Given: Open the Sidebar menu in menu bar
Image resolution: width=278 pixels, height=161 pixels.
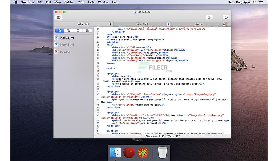Looking at the screenshot, I should coord(69,2).
